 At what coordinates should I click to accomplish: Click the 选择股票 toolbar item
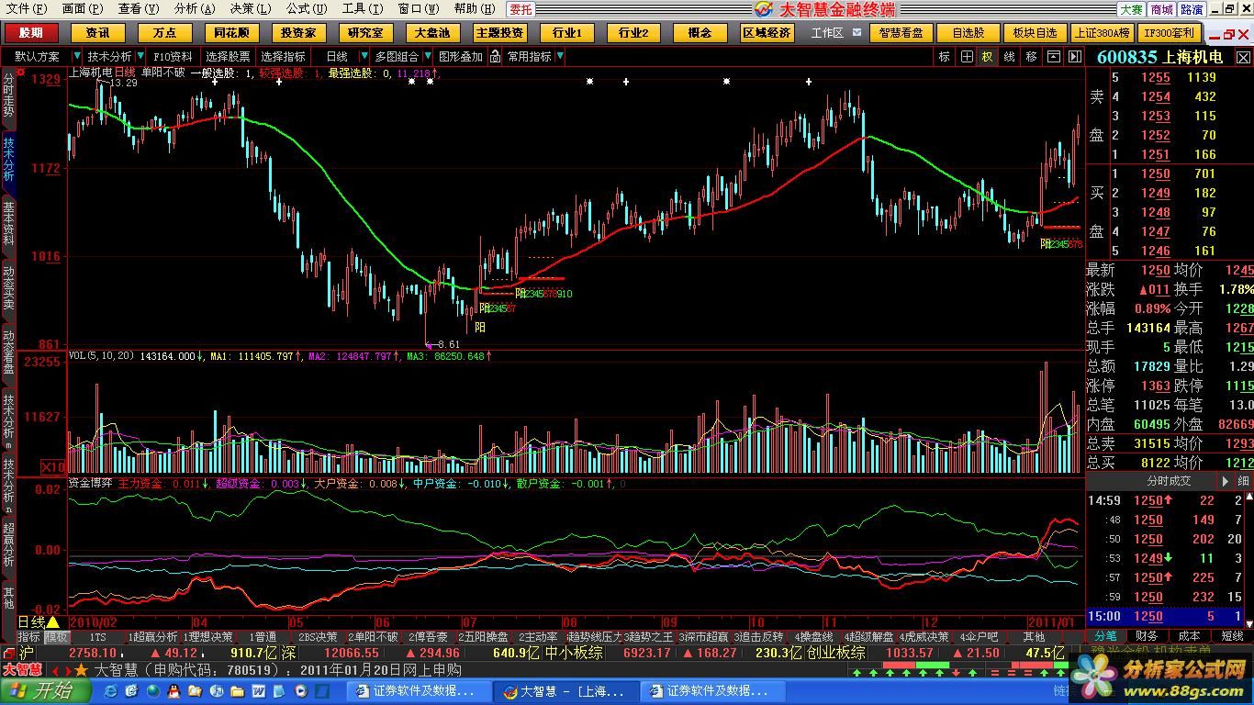tap(228, 56)
